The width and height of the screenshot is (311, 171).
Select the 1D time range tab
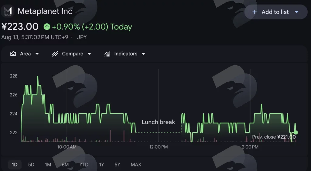point(15,165)
